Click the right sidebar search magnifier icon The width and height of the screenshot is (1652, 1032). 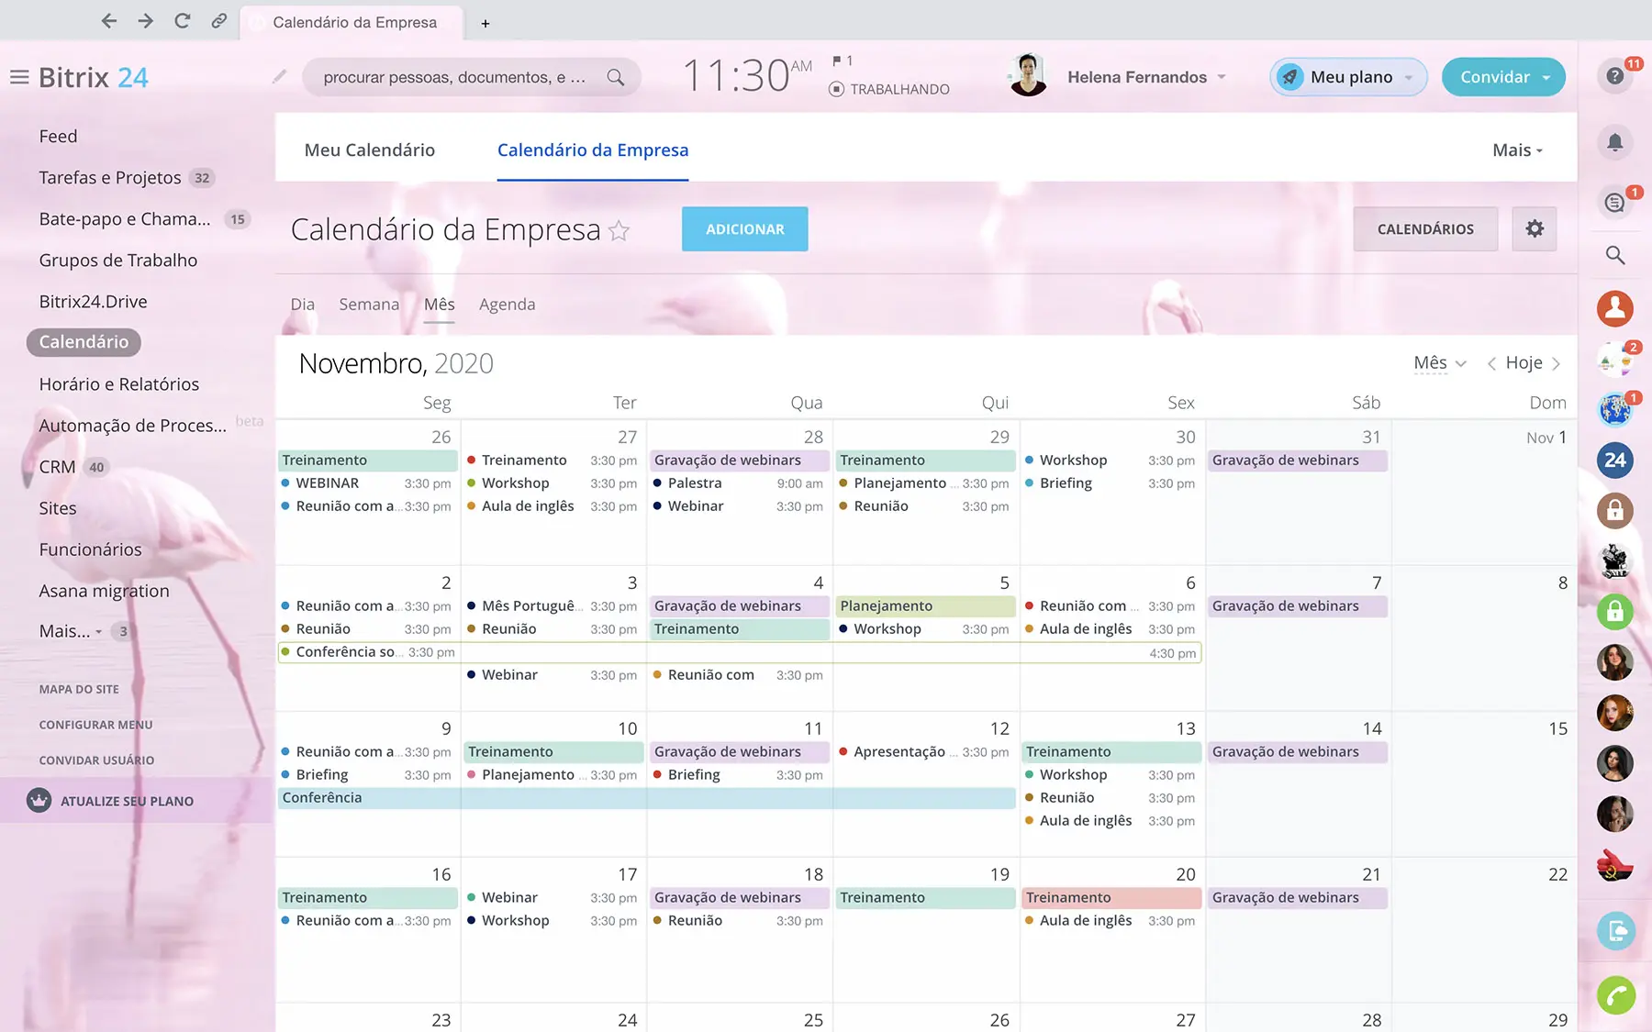pos(1614,255)
